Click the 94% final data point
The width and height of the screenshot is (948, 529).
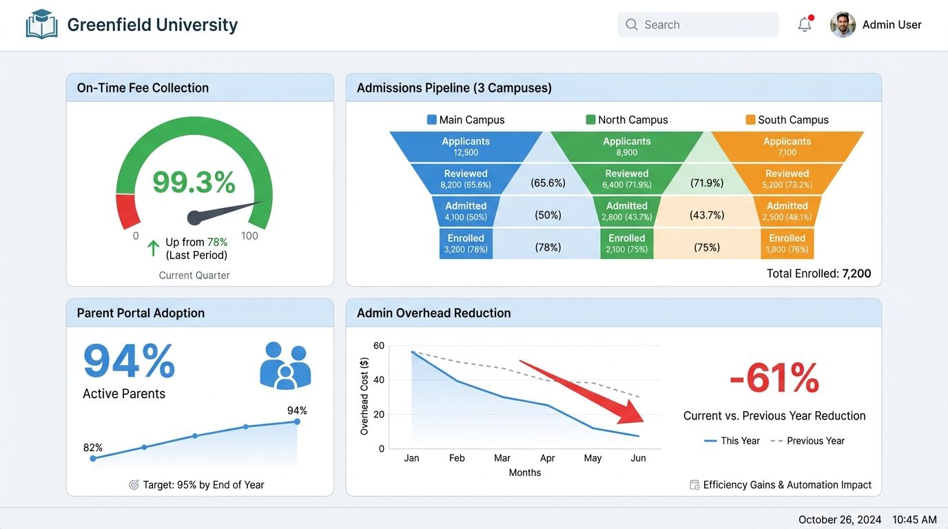297,422
